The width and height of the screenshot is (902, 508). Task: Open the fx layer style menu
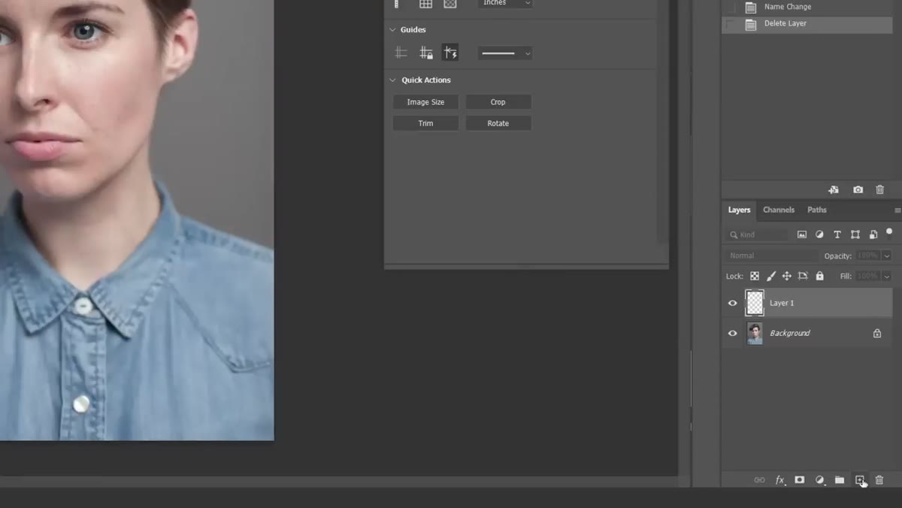780,480
